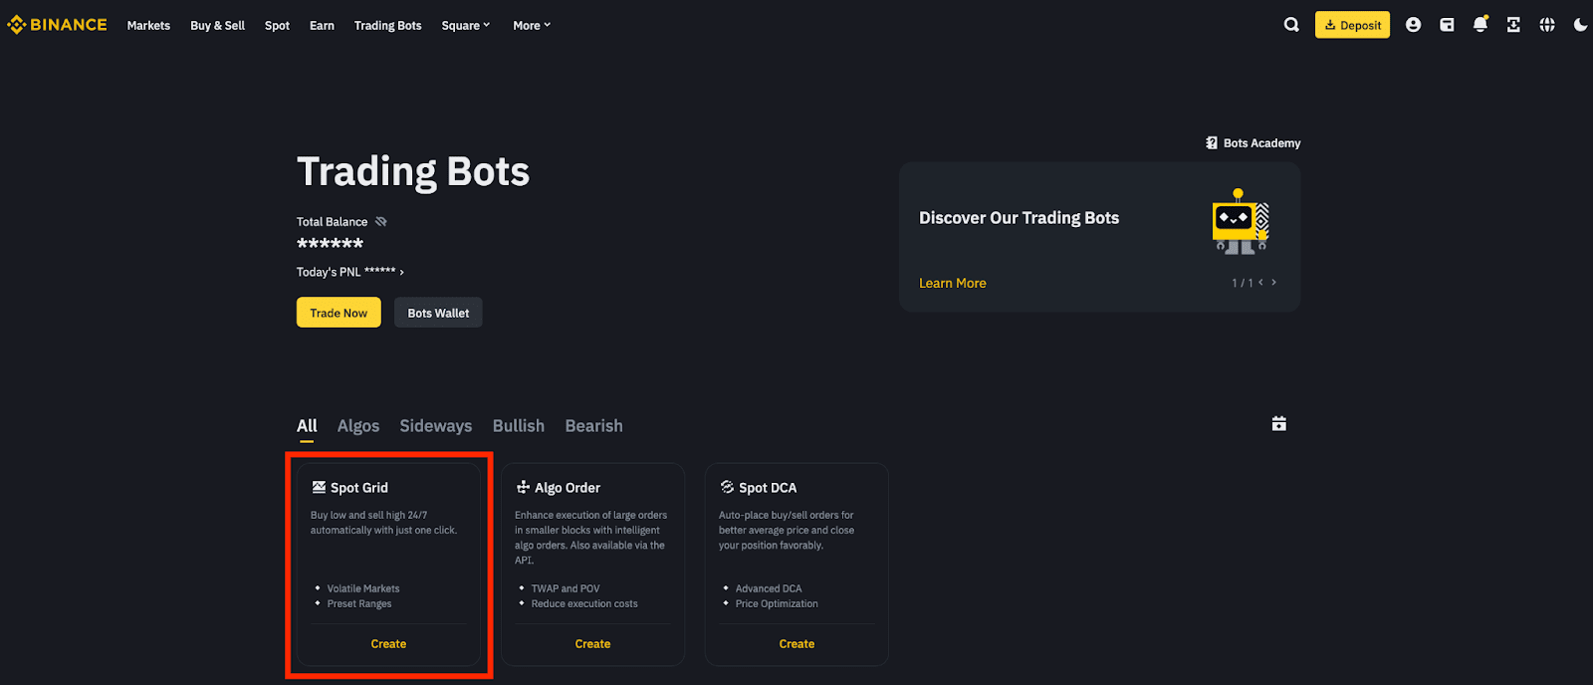Click the yellow Deposit button
The height and width of the screenshot is (685, 1593).
click(1352, 25)
